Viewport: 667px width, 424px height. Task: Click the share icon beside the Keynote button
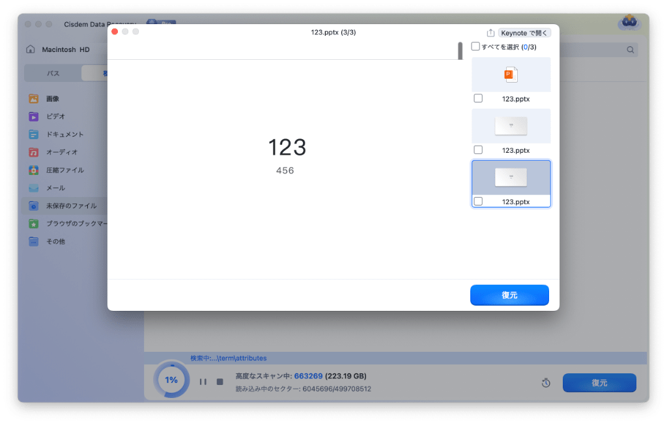pyautogui.click(x=490, y=33)
